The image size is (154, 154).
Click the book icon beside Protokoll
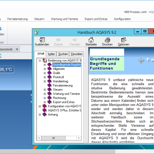pos(50,77)
